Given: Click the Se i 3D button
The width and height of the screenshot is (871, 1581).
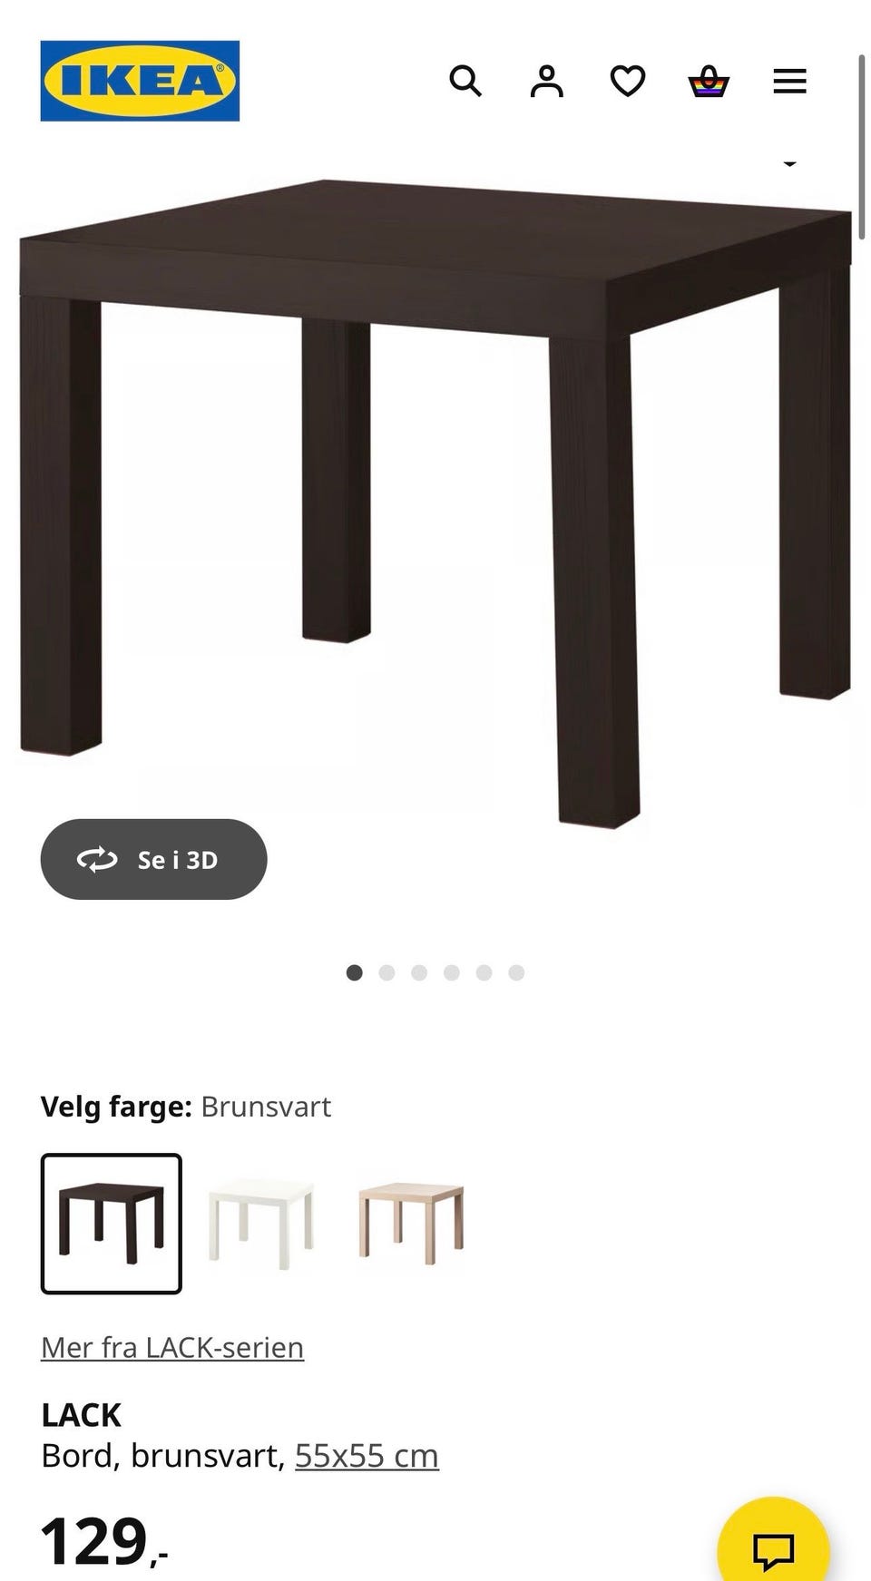Looking at the screenshot, I should click(153, 859).
